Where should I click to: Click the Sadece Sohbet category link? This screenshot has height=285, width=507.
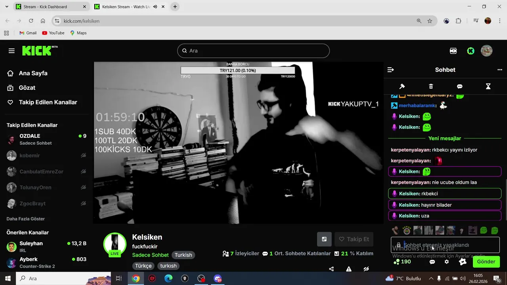tap(151, 255)
